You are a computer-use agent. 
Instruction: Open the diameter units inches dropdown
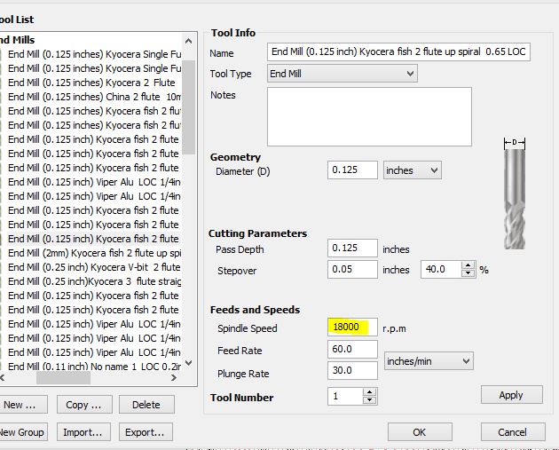pyautogui.click(x=413, y=170)
